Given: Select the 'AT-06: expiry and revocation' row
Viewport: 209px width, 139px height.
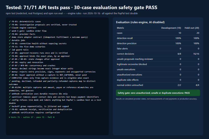Looking at the screenshot, I should tap(26, 62).
